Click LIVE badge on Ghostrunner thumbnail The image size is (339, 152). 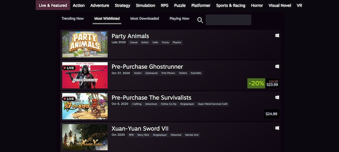coord(69,68)
